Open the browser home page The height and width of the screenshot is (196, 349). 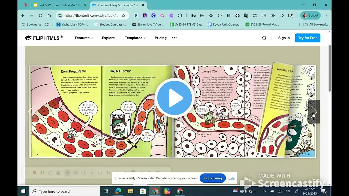(x=49, y=16)
